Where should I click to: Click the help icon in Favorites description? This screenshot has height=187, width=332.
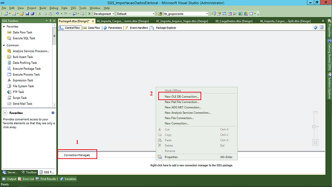(x=53, y=113)
